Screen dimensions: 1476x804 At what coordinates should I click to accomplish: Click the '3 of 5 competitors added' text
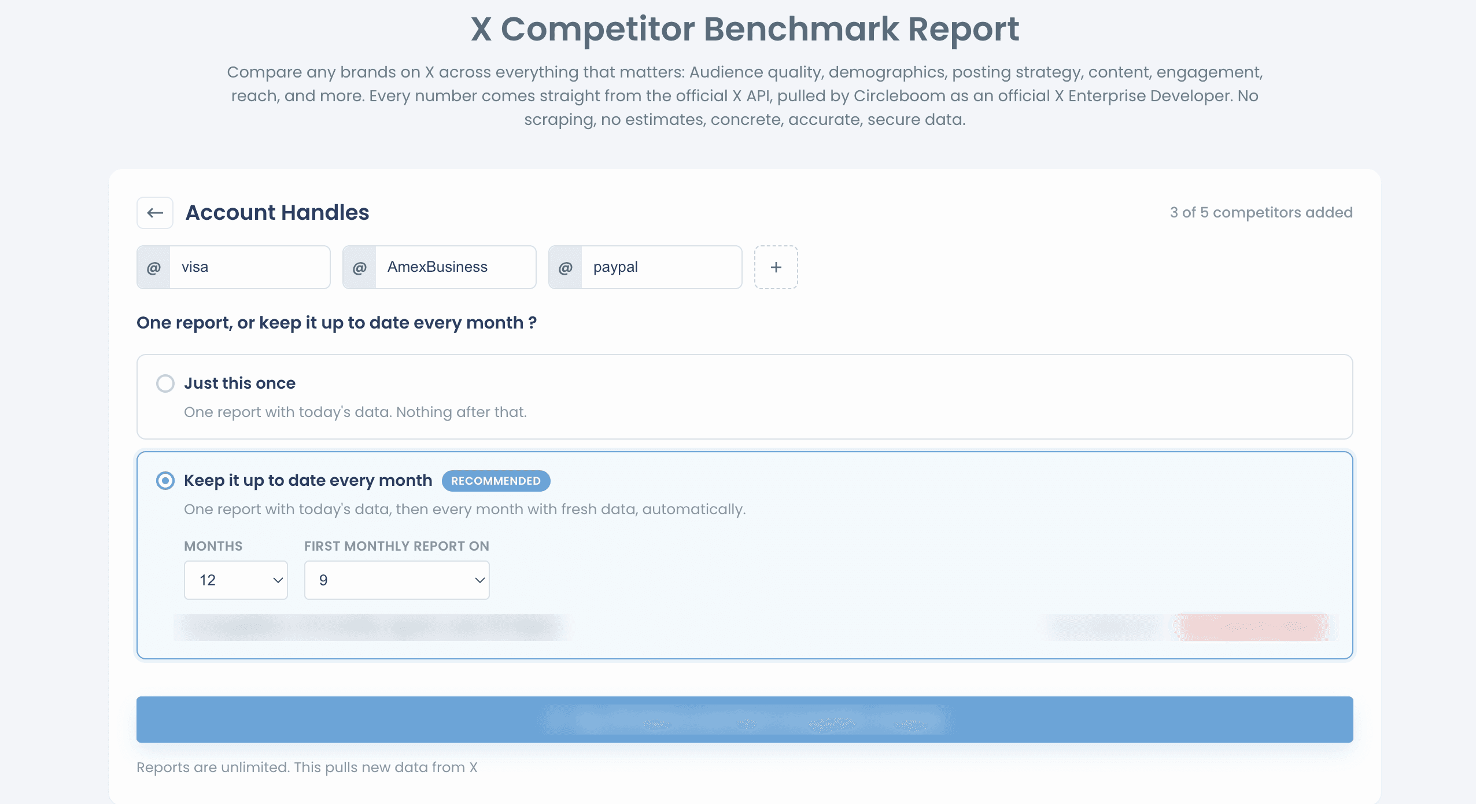(x=1261, y=212)
